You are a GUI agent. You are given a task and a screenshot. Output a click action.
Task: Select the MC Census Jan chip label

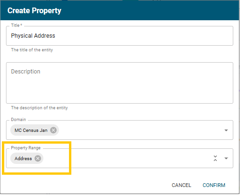point(31,130)
